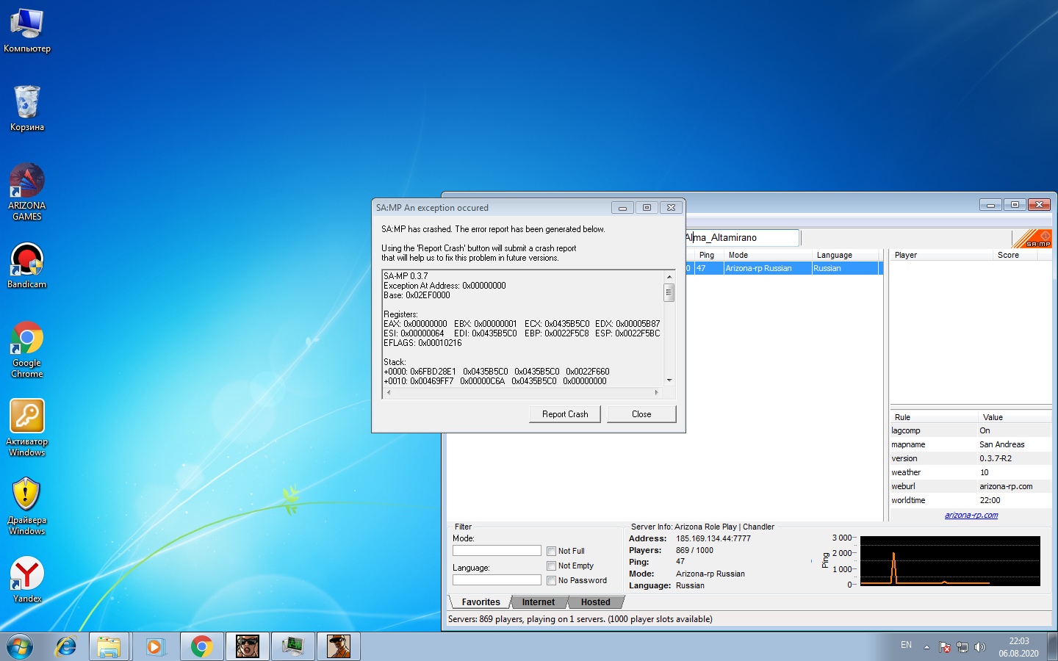Viewport: 1058px width, 661px height.
Task: Switch to Chrome on the taskbar
Action: pos(201,646)
